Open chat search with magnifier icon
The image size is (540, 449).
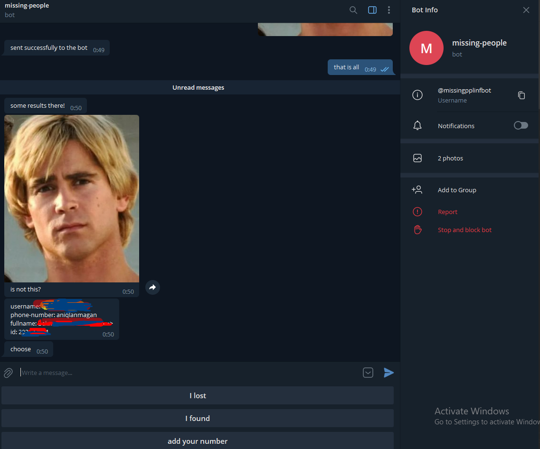[x=353, y=9]
